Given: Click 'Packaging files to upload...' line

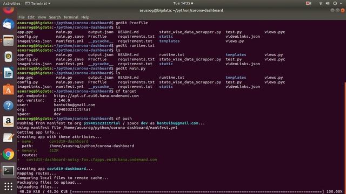Looking at the screenshot, I should tap(49, 183).
